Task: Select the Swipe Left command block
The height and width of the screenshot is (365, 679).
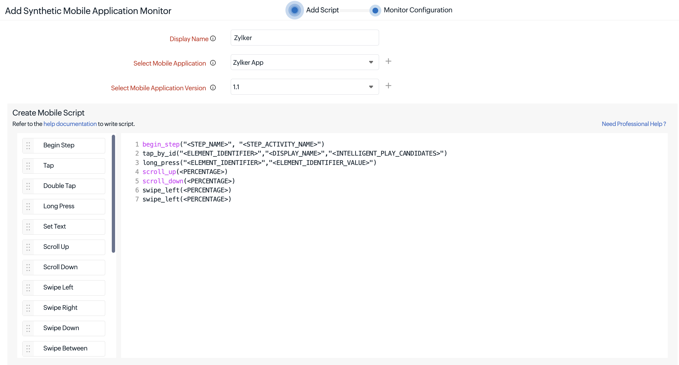Action: (64, 288)
